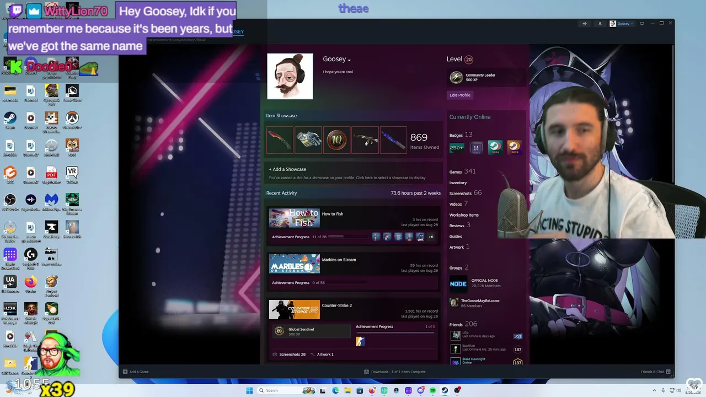Click the Edit Profile button

click(x=460, y=95)
